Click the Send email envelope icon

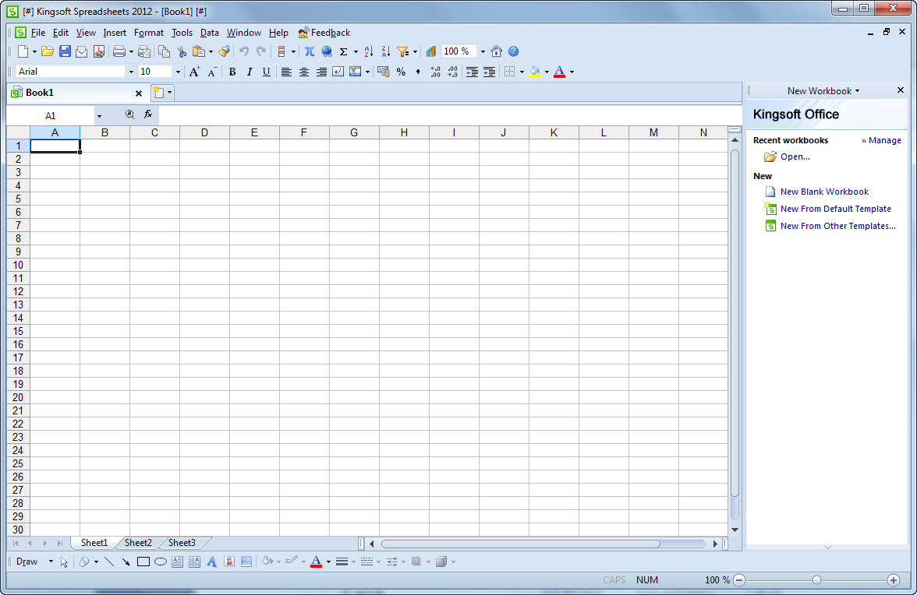point(82,51)
